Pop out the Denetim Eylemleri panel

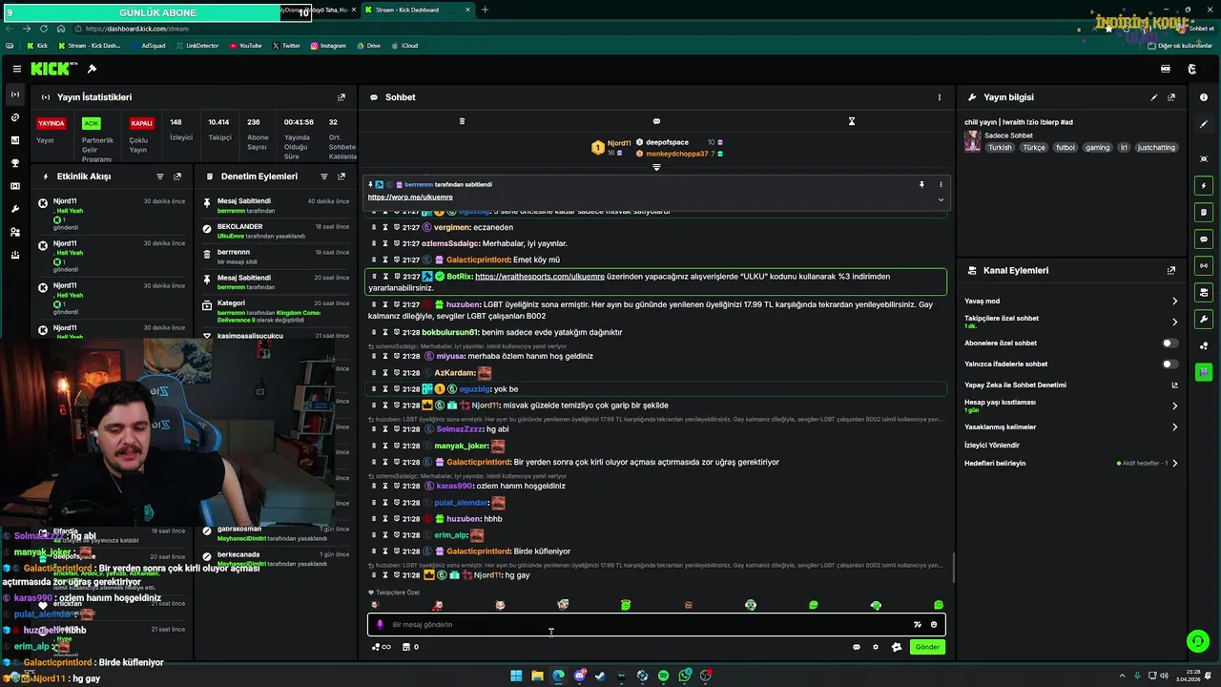coord(341,177)
